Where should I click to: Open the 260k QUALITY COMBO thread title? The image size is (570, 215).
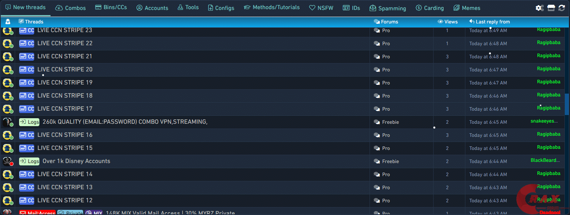(x=125, y=122)
